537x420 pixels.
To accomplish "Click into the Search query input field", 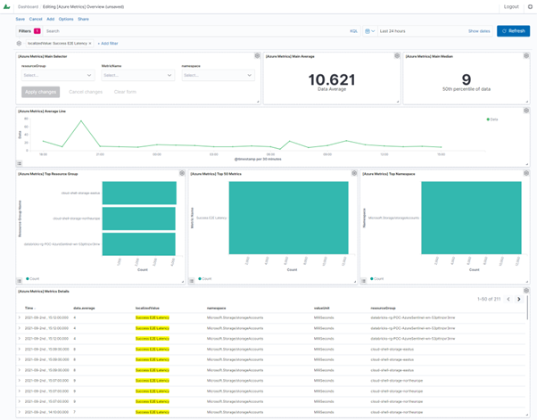I will tap(197, 31).
